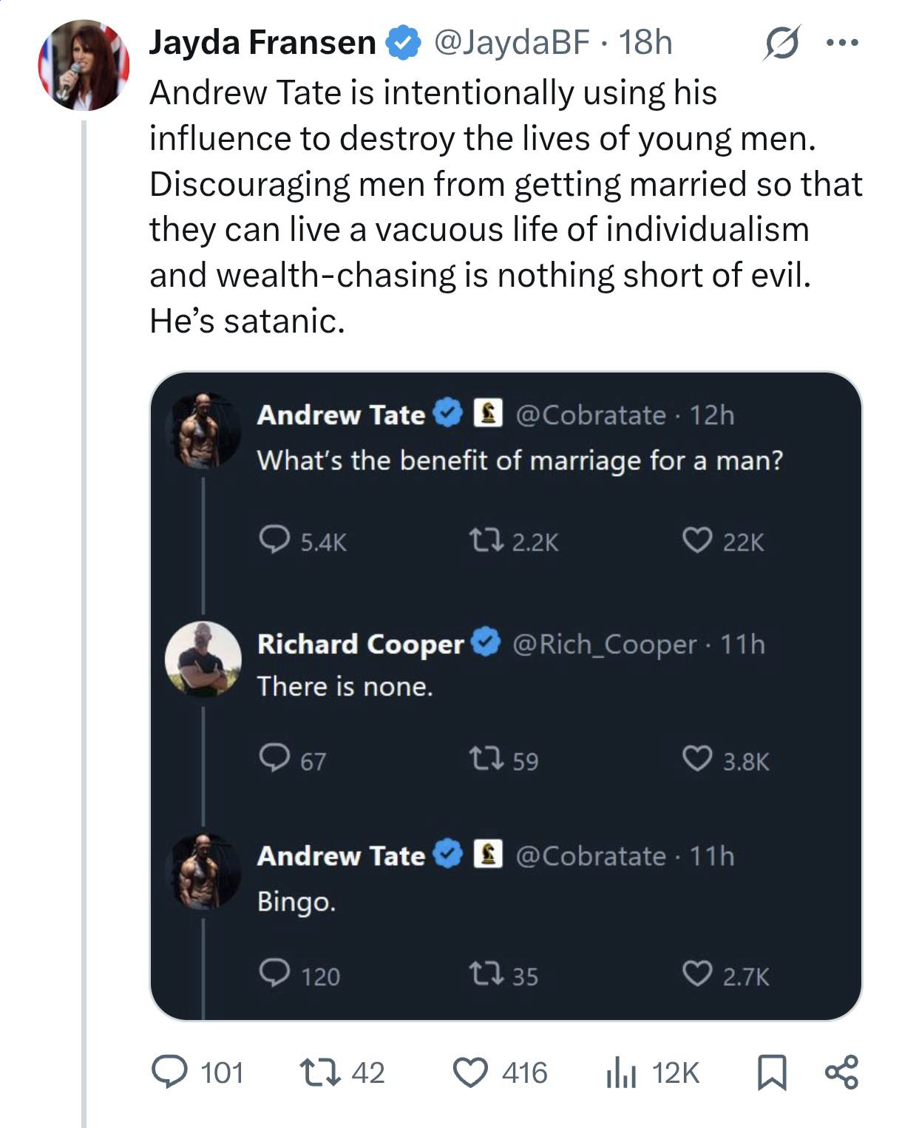Open the 18h timestamp link
The image size is (902, 1128).
pos(645,43)
